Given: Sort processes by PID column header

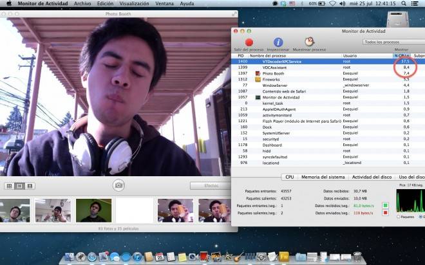Looking at the screenshot, I should 240,55.
